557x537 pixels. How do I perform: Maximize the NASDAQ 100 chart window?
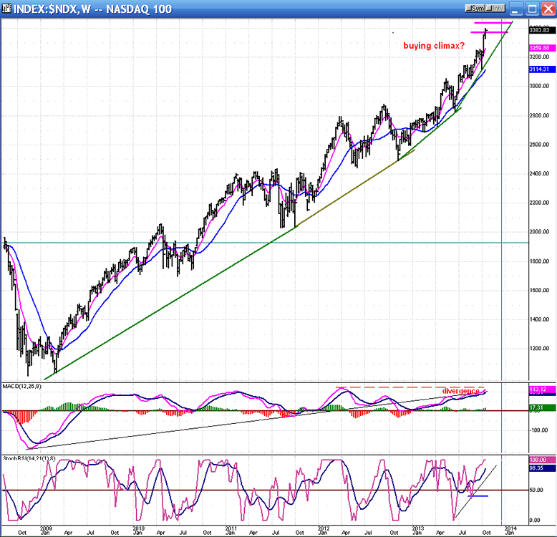coord(532,9)
